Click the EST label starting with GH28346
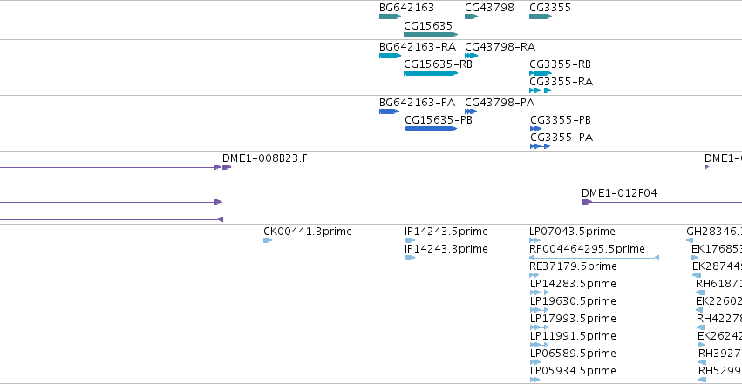The width and height of the screenshot is (742, 384). pos(714,232)
